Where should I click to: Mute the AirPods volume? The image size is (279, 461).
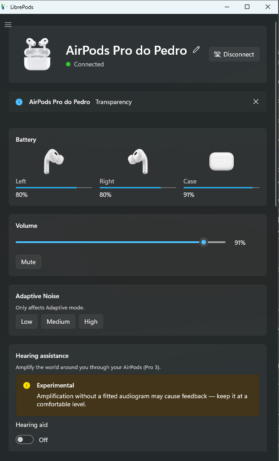28,262
